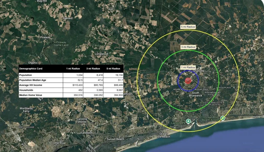Click the '5 mi Radius' table column header
The height and width of the screenshot is (152, 264).
pyautogui.click(x=113, y=69)
